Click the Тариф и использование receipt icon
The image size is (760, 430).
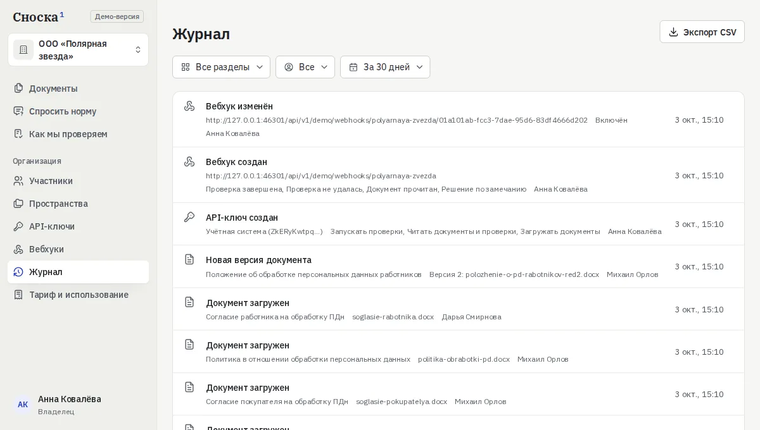18,295
